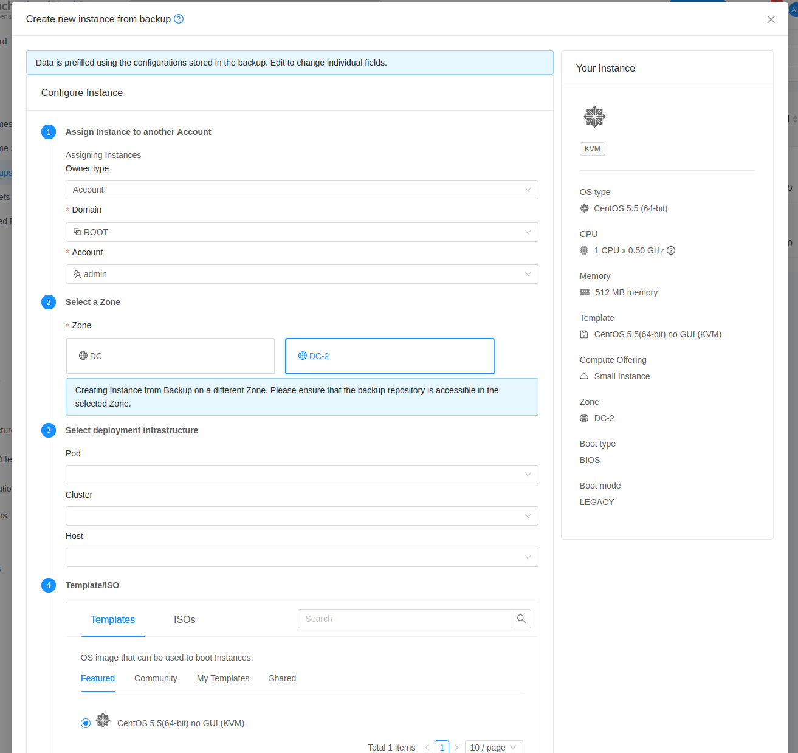Expand the Domain ROOT dropdown
This screenshot has width=798, height=753.
tap(301, 232)
